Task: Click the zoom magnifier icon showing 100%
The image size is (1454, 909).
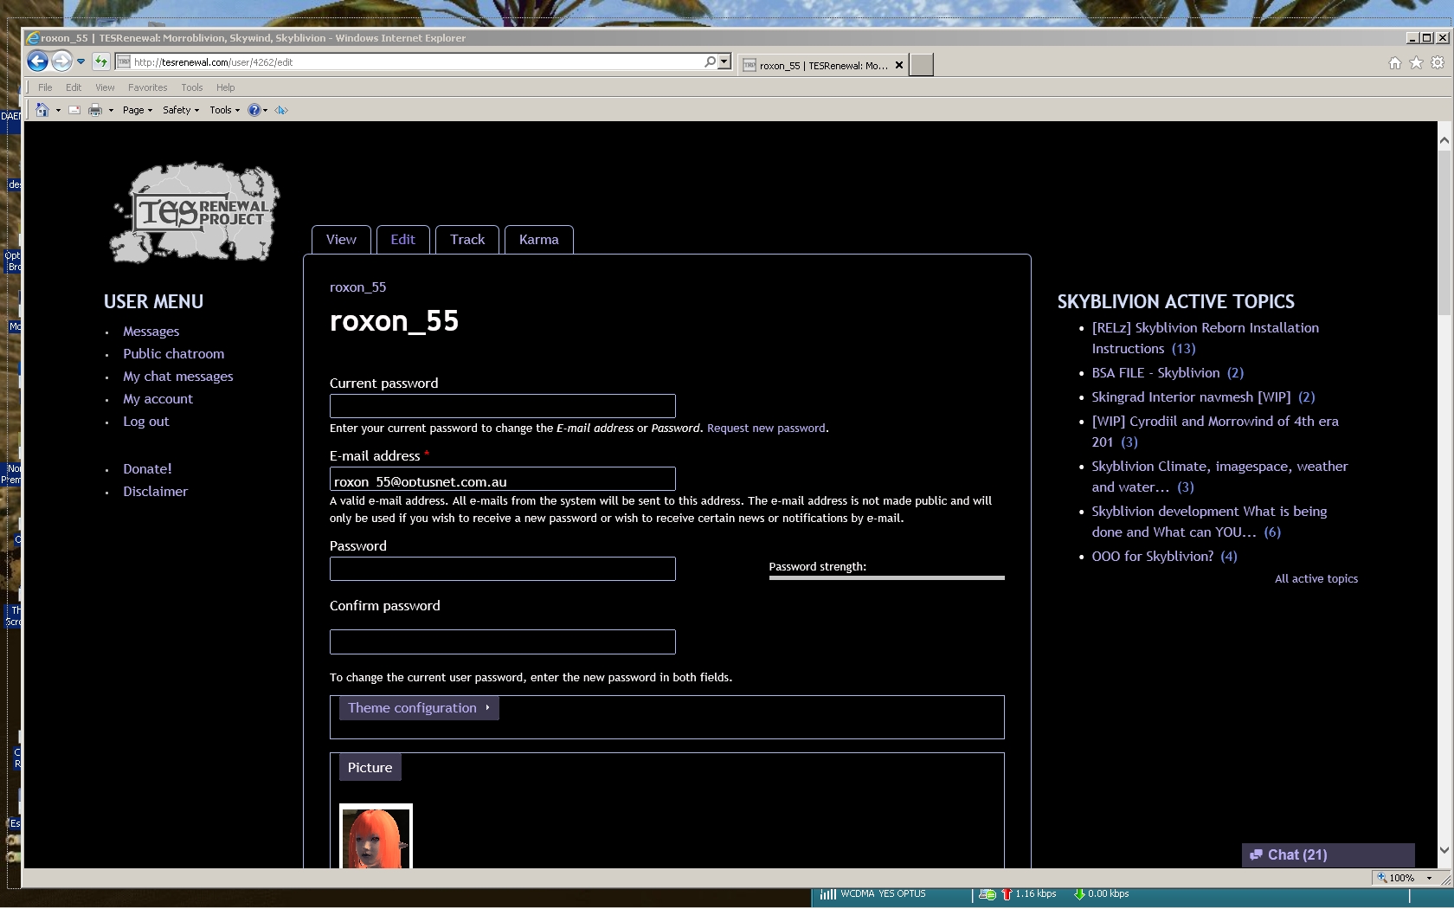Action: (x=1382, y=878)
